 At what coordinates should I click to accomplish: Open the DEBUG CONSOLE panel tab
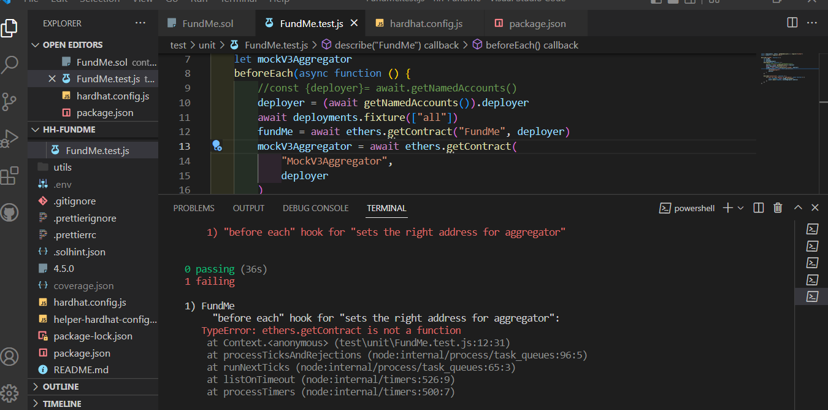coord(315,208)
